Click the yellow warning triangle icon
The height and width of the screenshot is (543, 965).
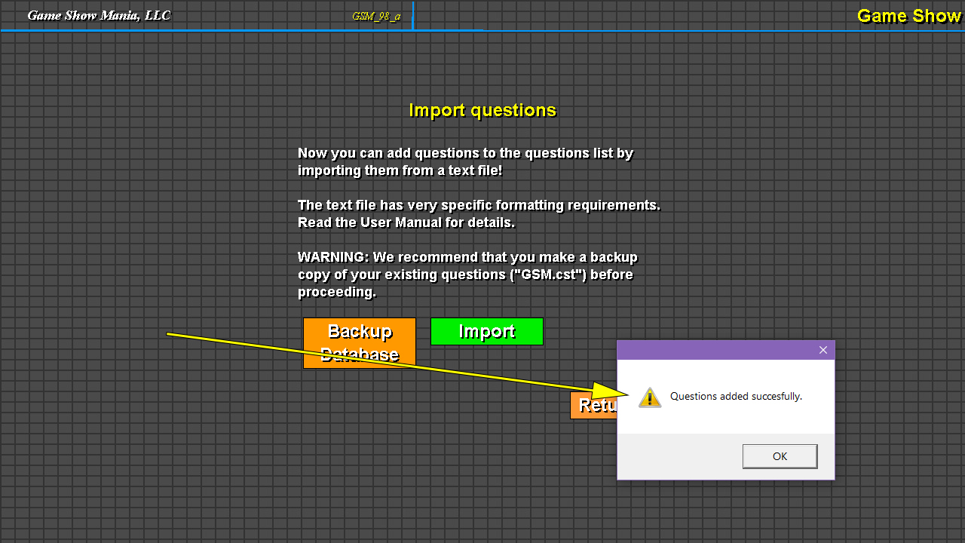coord(649,397)
